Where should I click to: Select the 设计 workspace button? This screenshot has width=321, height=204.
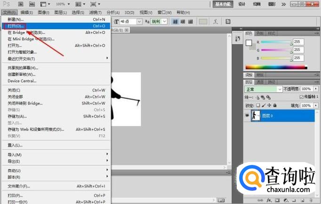(242, 4)
